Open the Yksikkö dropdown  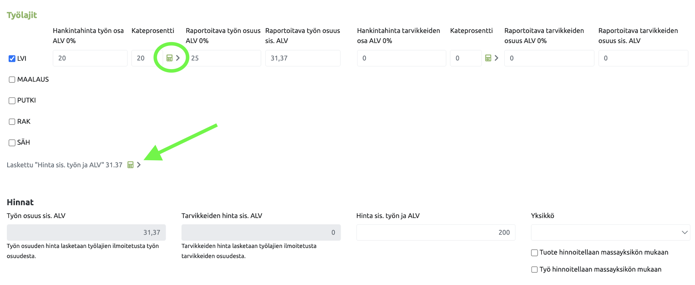click(x=610, y=232)
